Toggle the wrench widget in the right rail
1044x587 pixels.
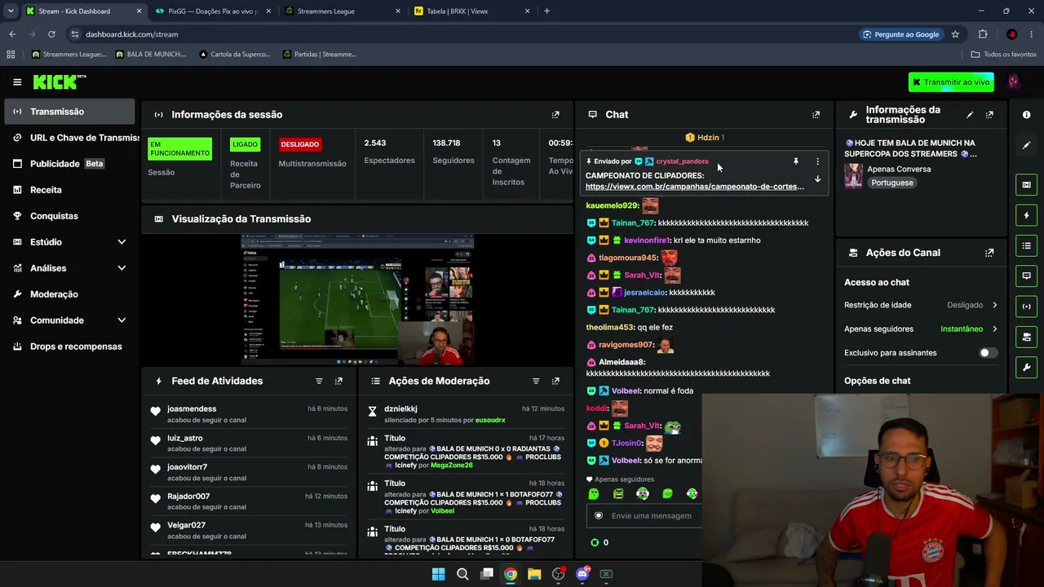click(x=1026, y=367)
